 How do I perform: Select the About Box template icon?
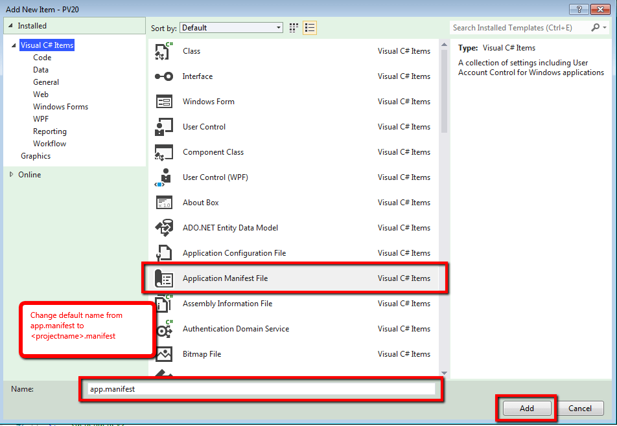(x=165, y=202)
